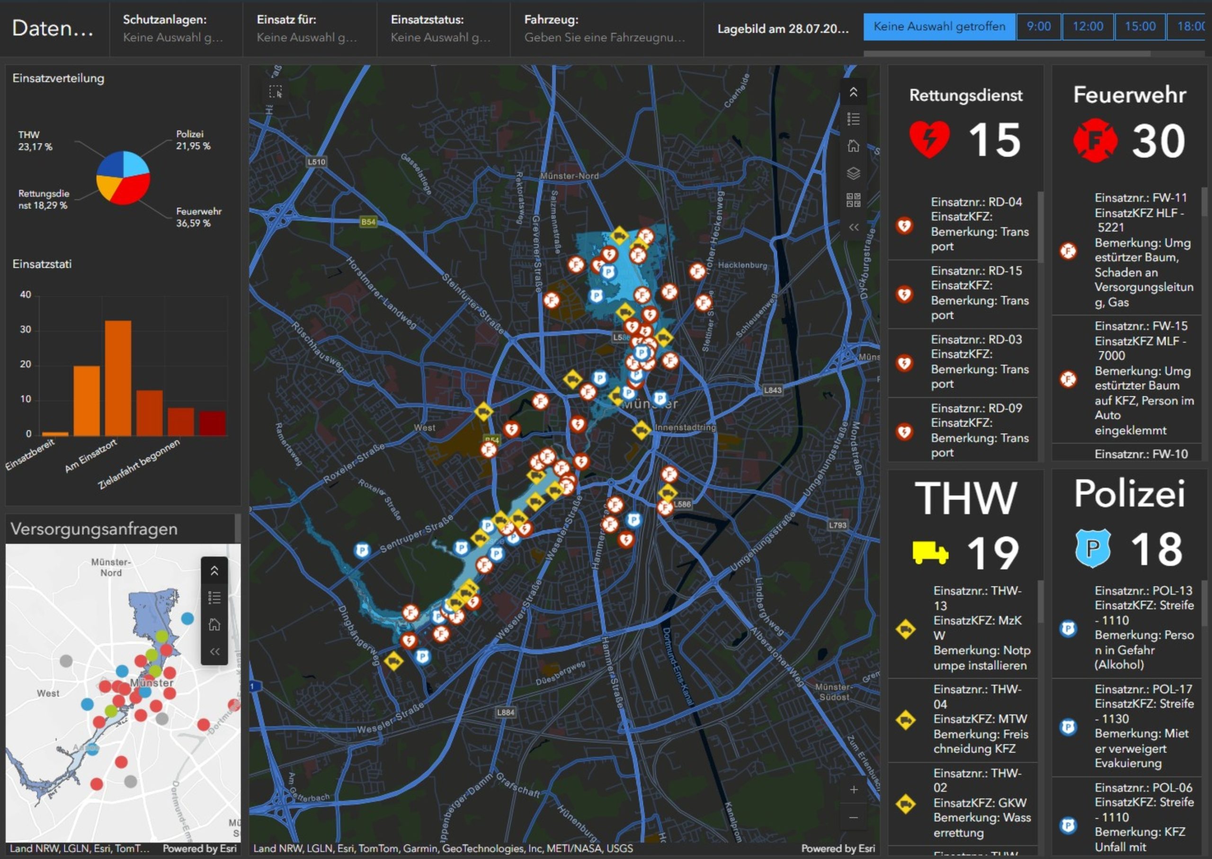This screenshot has width=1212, height=859.
Task: Click the Fahrzeug number input field
Action: (x=605, y=37)
